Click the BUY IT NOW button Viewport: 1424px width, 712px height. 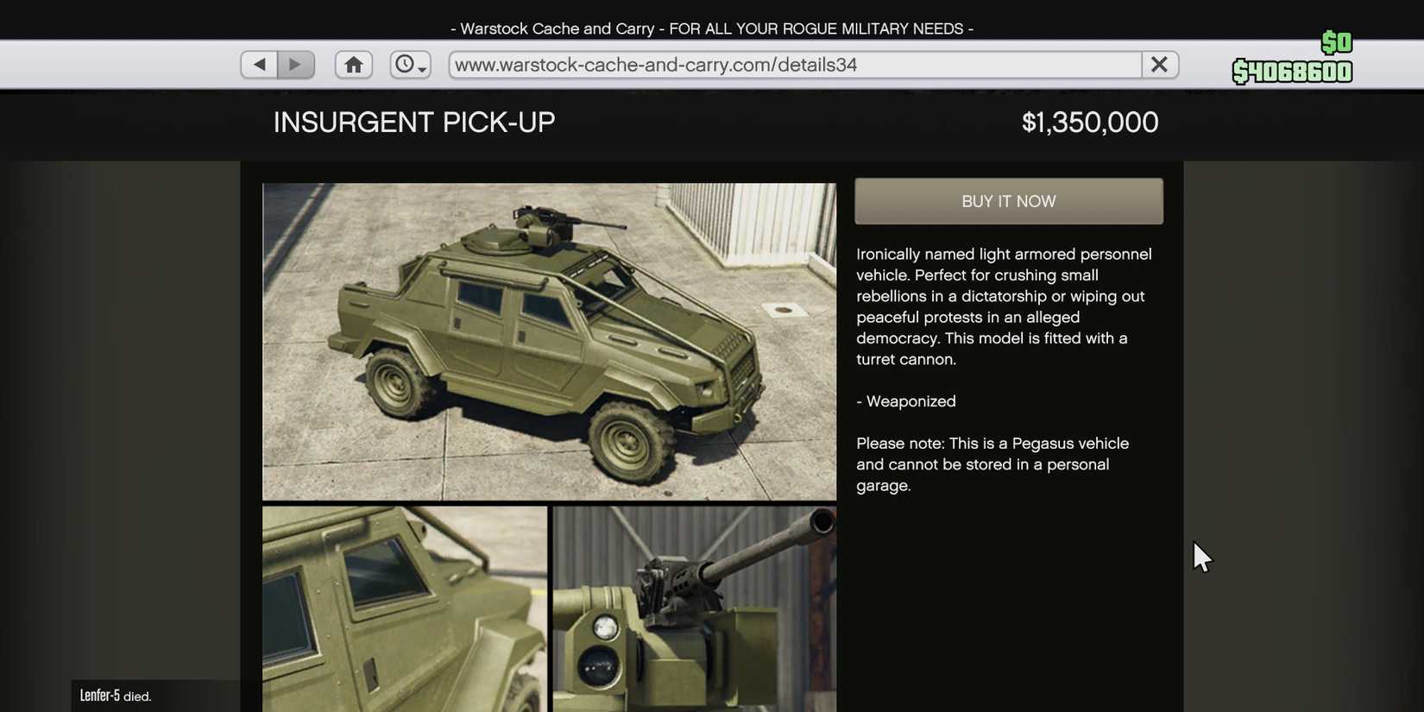1009,201
